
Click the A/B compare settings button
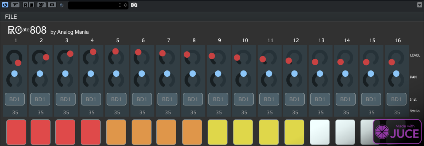[41, 5]
